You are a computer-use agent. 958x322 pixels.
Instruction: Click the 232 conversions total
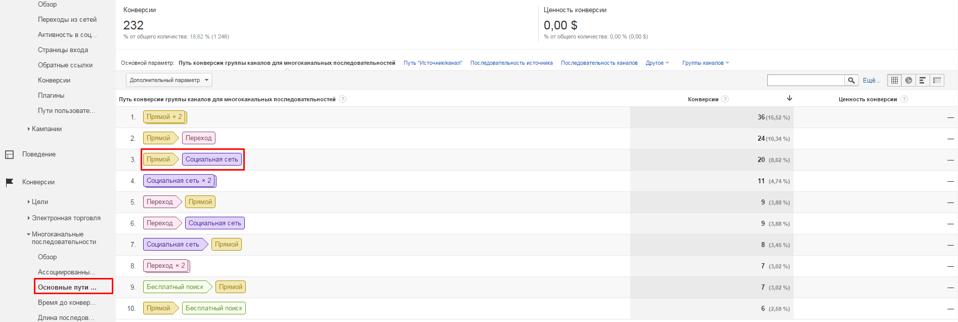pos(134,25)
